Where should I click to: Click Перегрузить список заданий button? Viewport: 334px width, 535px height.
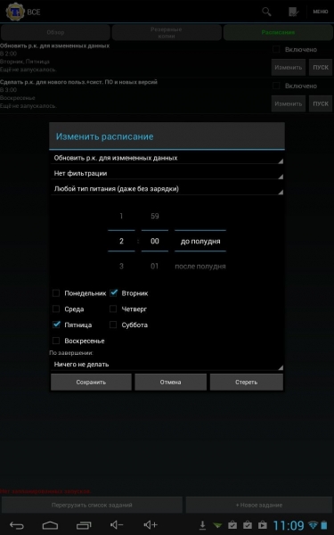(x=92, y=505)
